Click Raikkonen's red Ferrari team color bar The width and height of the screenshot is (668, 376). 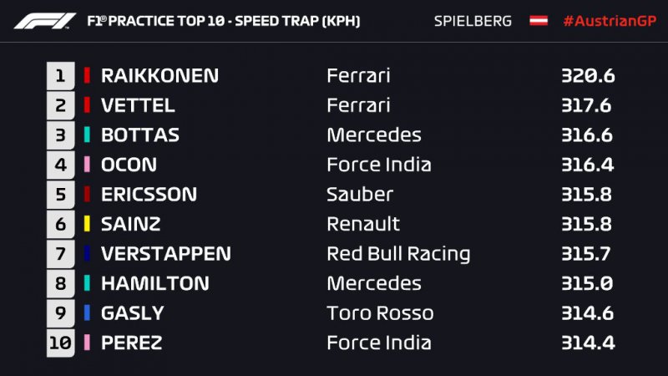(x=87, y=76)
